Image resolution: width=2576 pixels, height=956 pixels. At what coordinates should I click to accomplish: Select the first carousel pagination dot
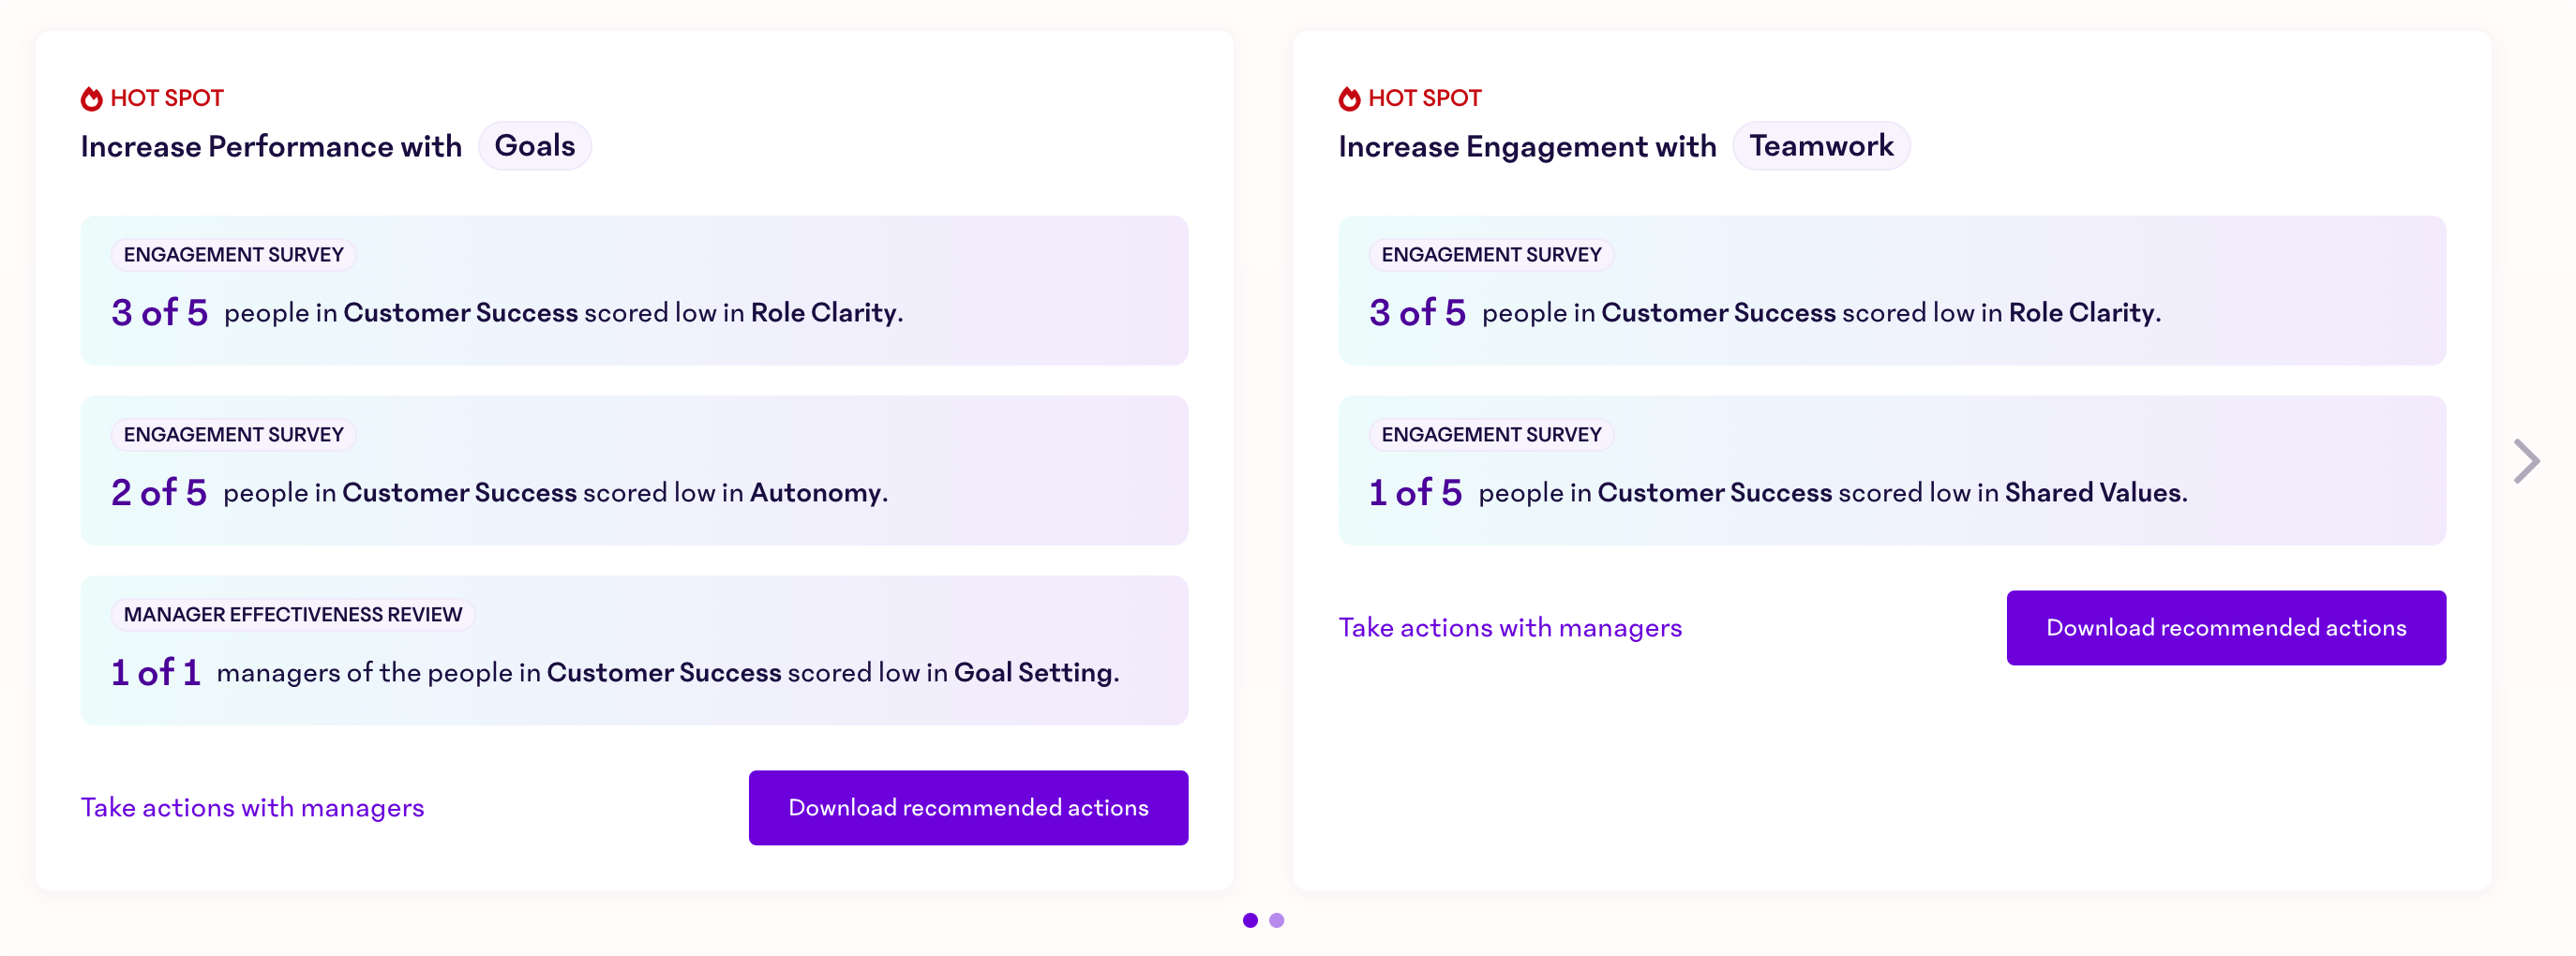[1250, 920]
